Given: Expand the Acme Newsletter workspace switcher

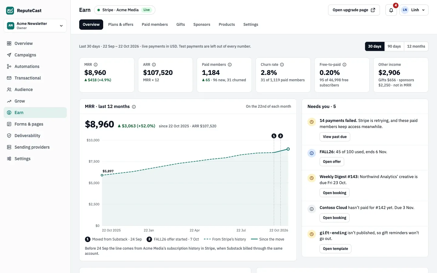Looking at the screenshot, I should 35,26.
